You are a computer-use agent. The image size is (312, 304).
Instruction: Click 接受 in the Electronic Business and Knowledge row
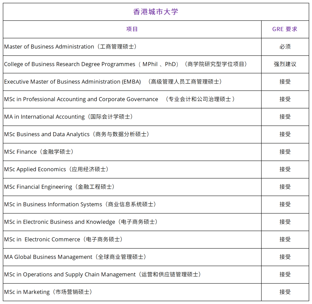pyautogui.click(x=285, y=222)
